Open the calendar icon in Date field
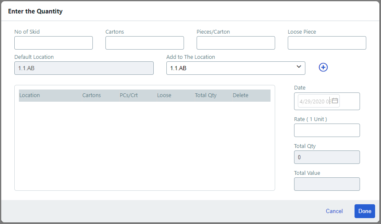This screenshot has width=381, height=224. [x=335, y=101]
